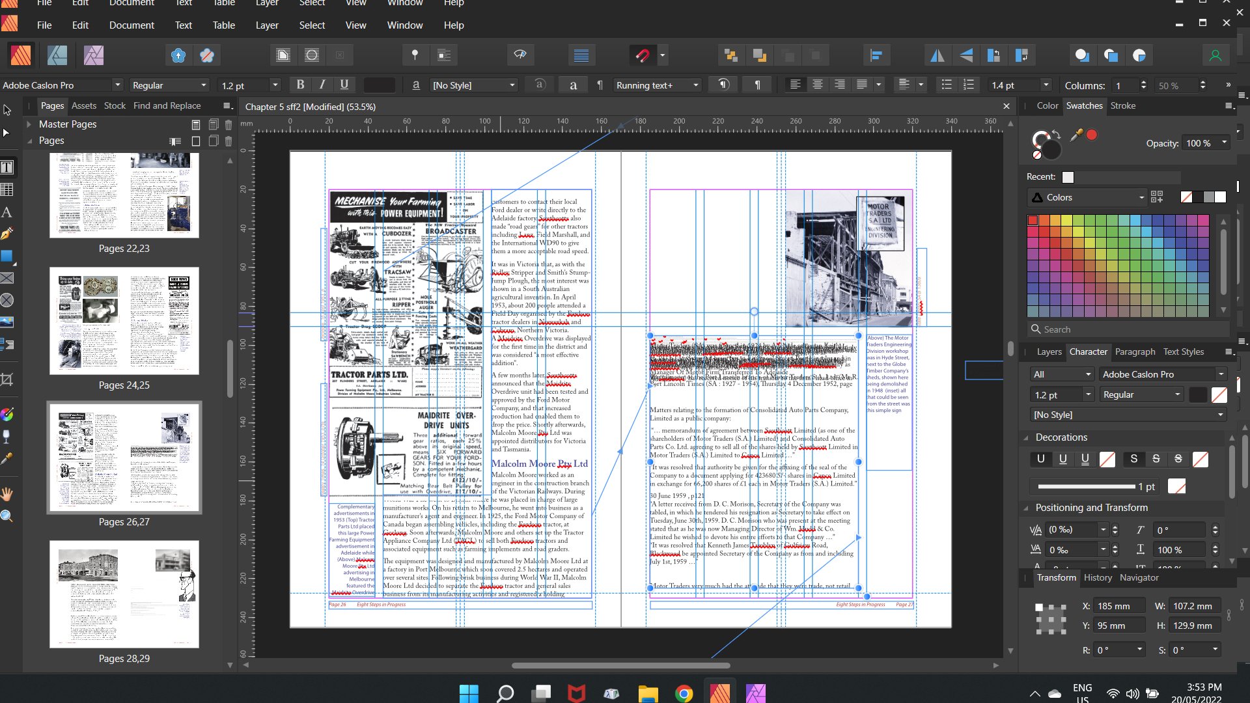Select the Place Image tool
Screen dimensions: 1250x703
(7, 322)
